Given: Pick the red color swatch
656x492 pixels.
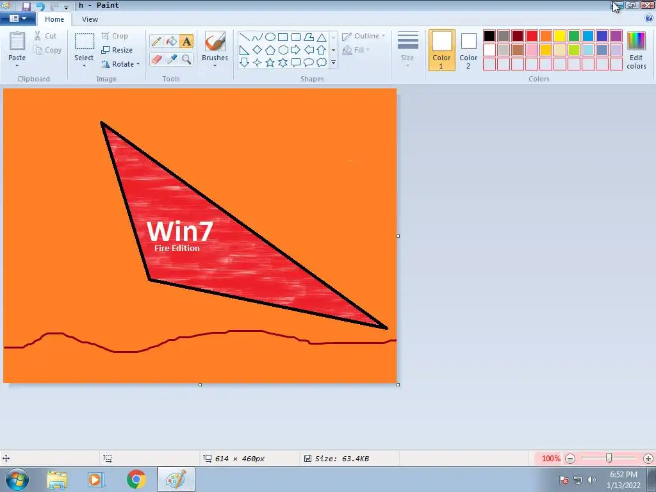Looking at the screenshot, I should coord(532,36).
